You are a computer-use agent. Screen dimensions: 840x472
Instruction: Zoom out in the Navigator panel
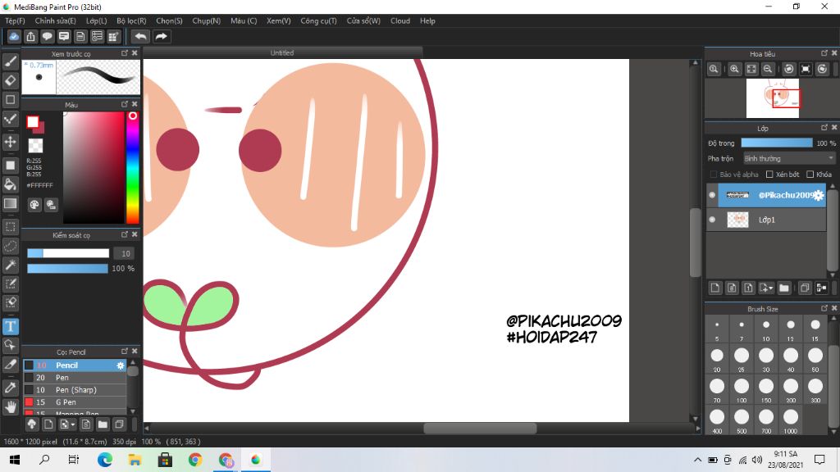pos(768,69)
